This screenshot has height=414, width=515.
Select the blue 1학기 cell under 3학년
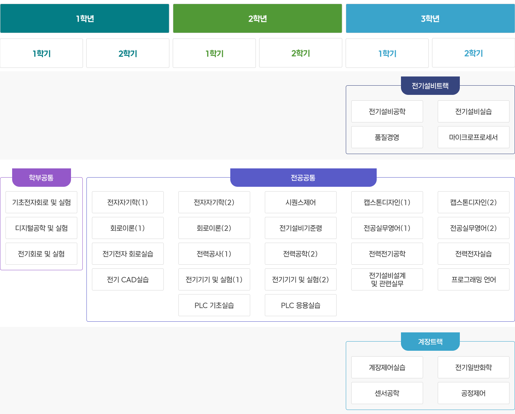pos(387,53)
